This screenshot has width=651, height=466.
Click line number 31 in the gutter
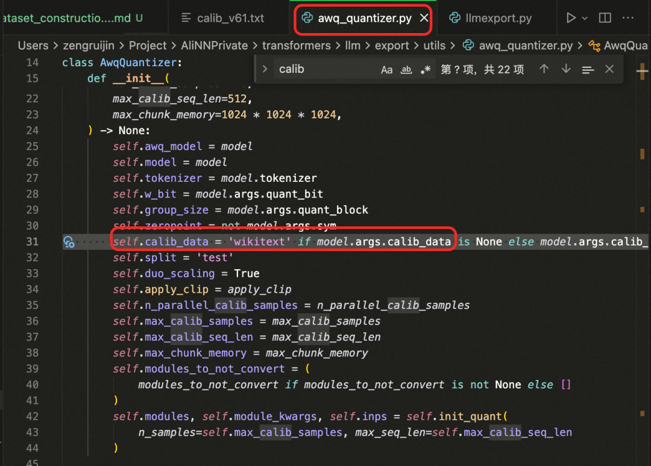coord(33,241)
